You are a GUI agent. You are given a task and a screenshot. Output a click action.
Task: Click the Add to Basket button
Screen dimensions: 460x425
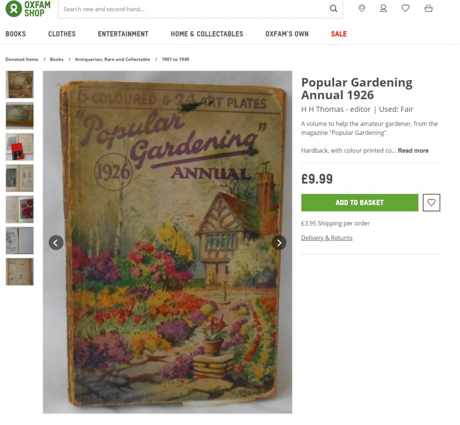click(x=360, y=202)
